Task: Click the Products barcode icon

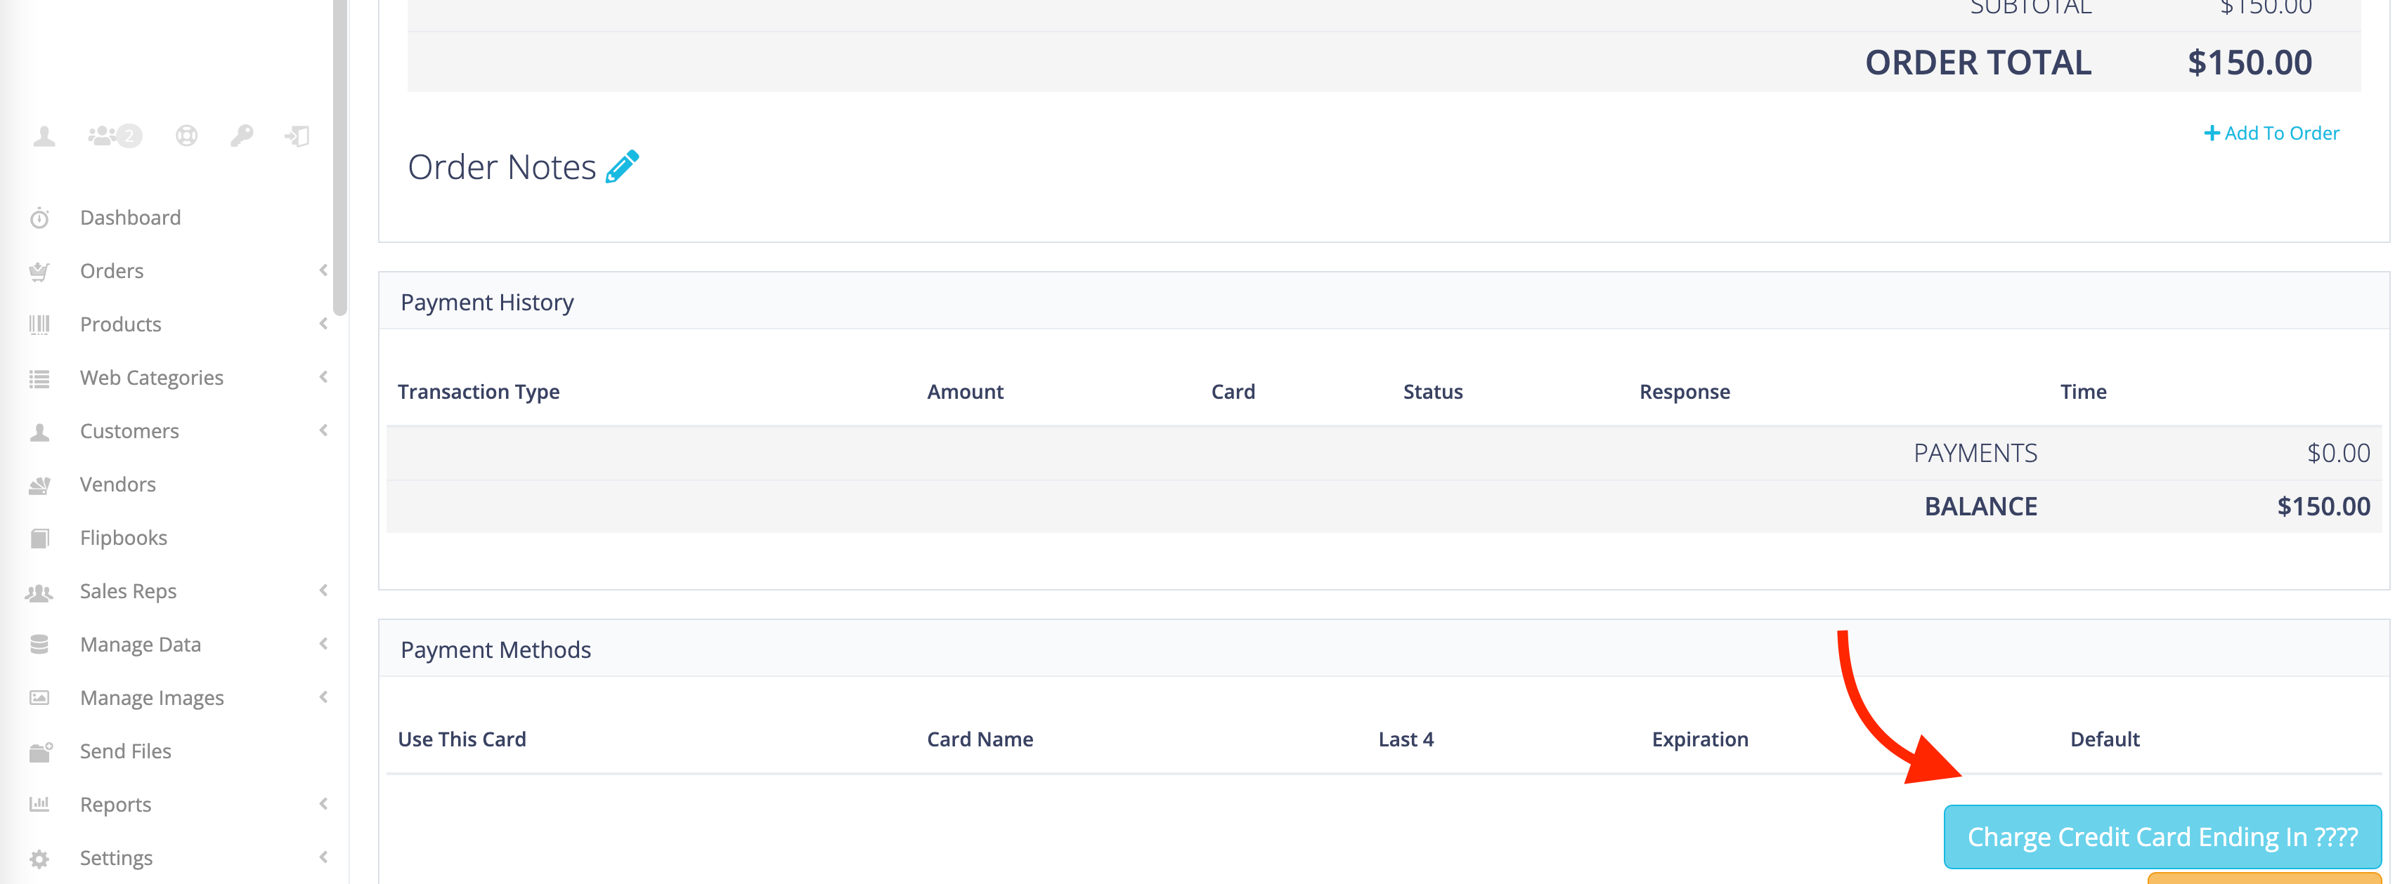Action: (39, 325)
